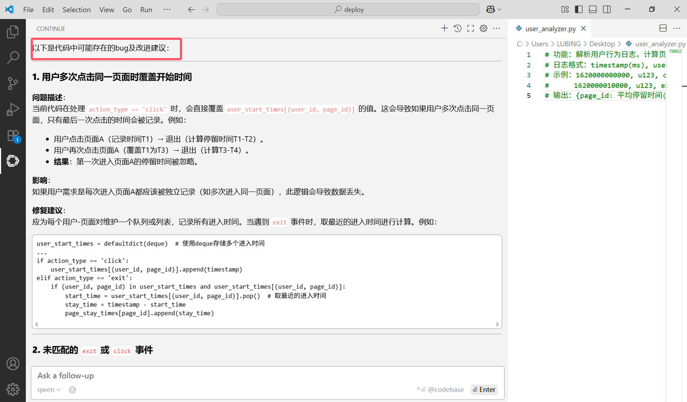Open the Copilot menu icon
Viewport: 687px width, 402px height.
click(490, 10)
